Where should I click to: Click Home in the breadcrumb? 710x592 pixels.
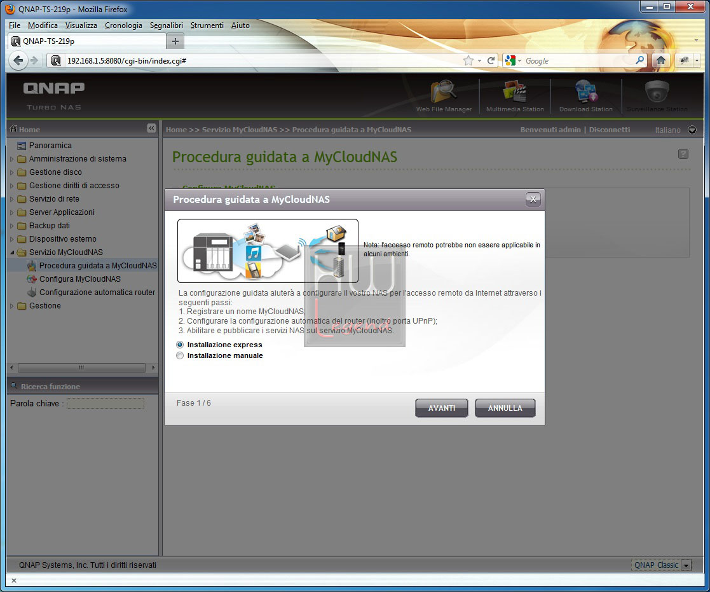pos(176,130)
